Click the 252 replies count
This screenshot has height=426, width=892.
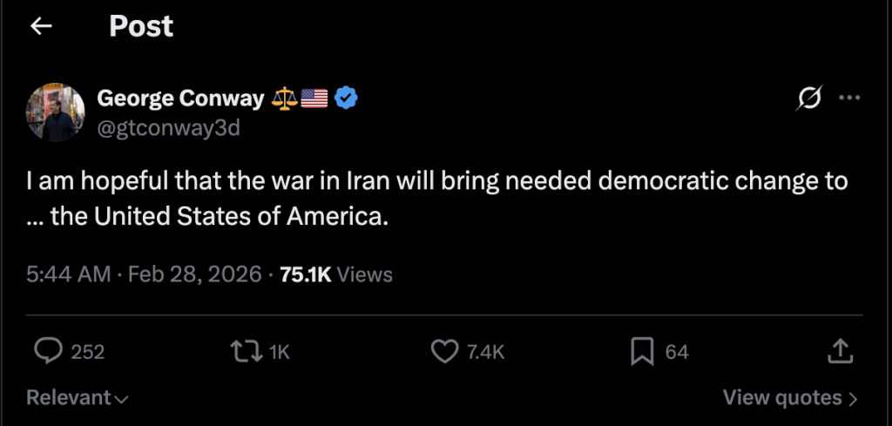point(88,352)
